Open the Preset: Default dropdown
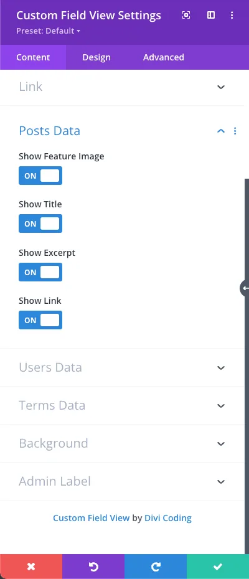Screen dimensions: 249x579 click(48, 31)
